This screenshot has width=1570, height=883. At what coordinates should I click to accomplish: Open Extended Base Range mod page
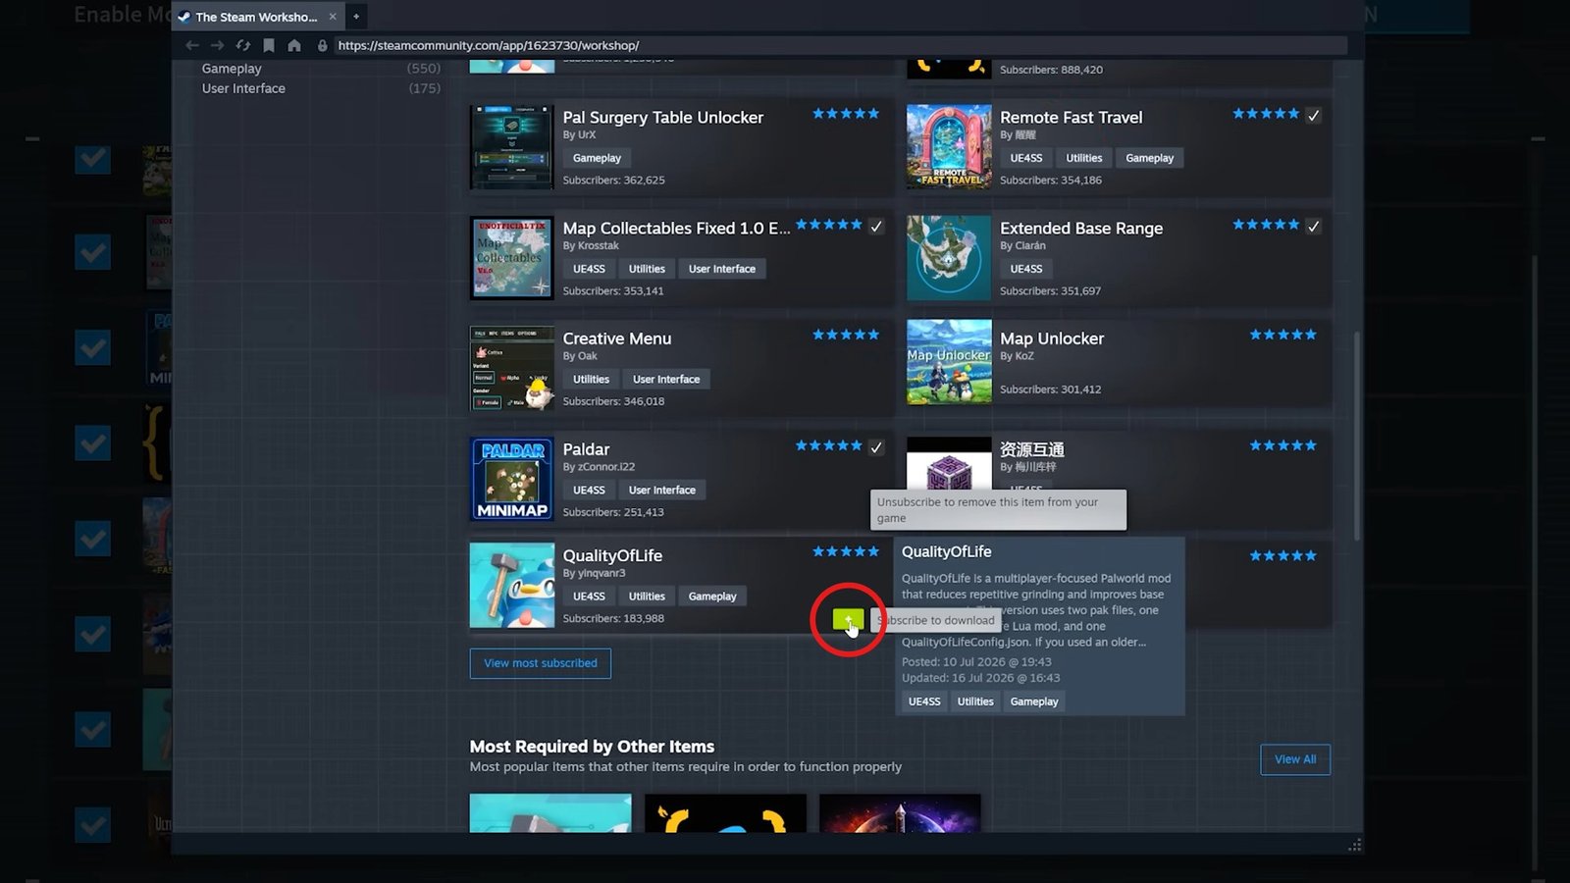tap(1081, 229)
